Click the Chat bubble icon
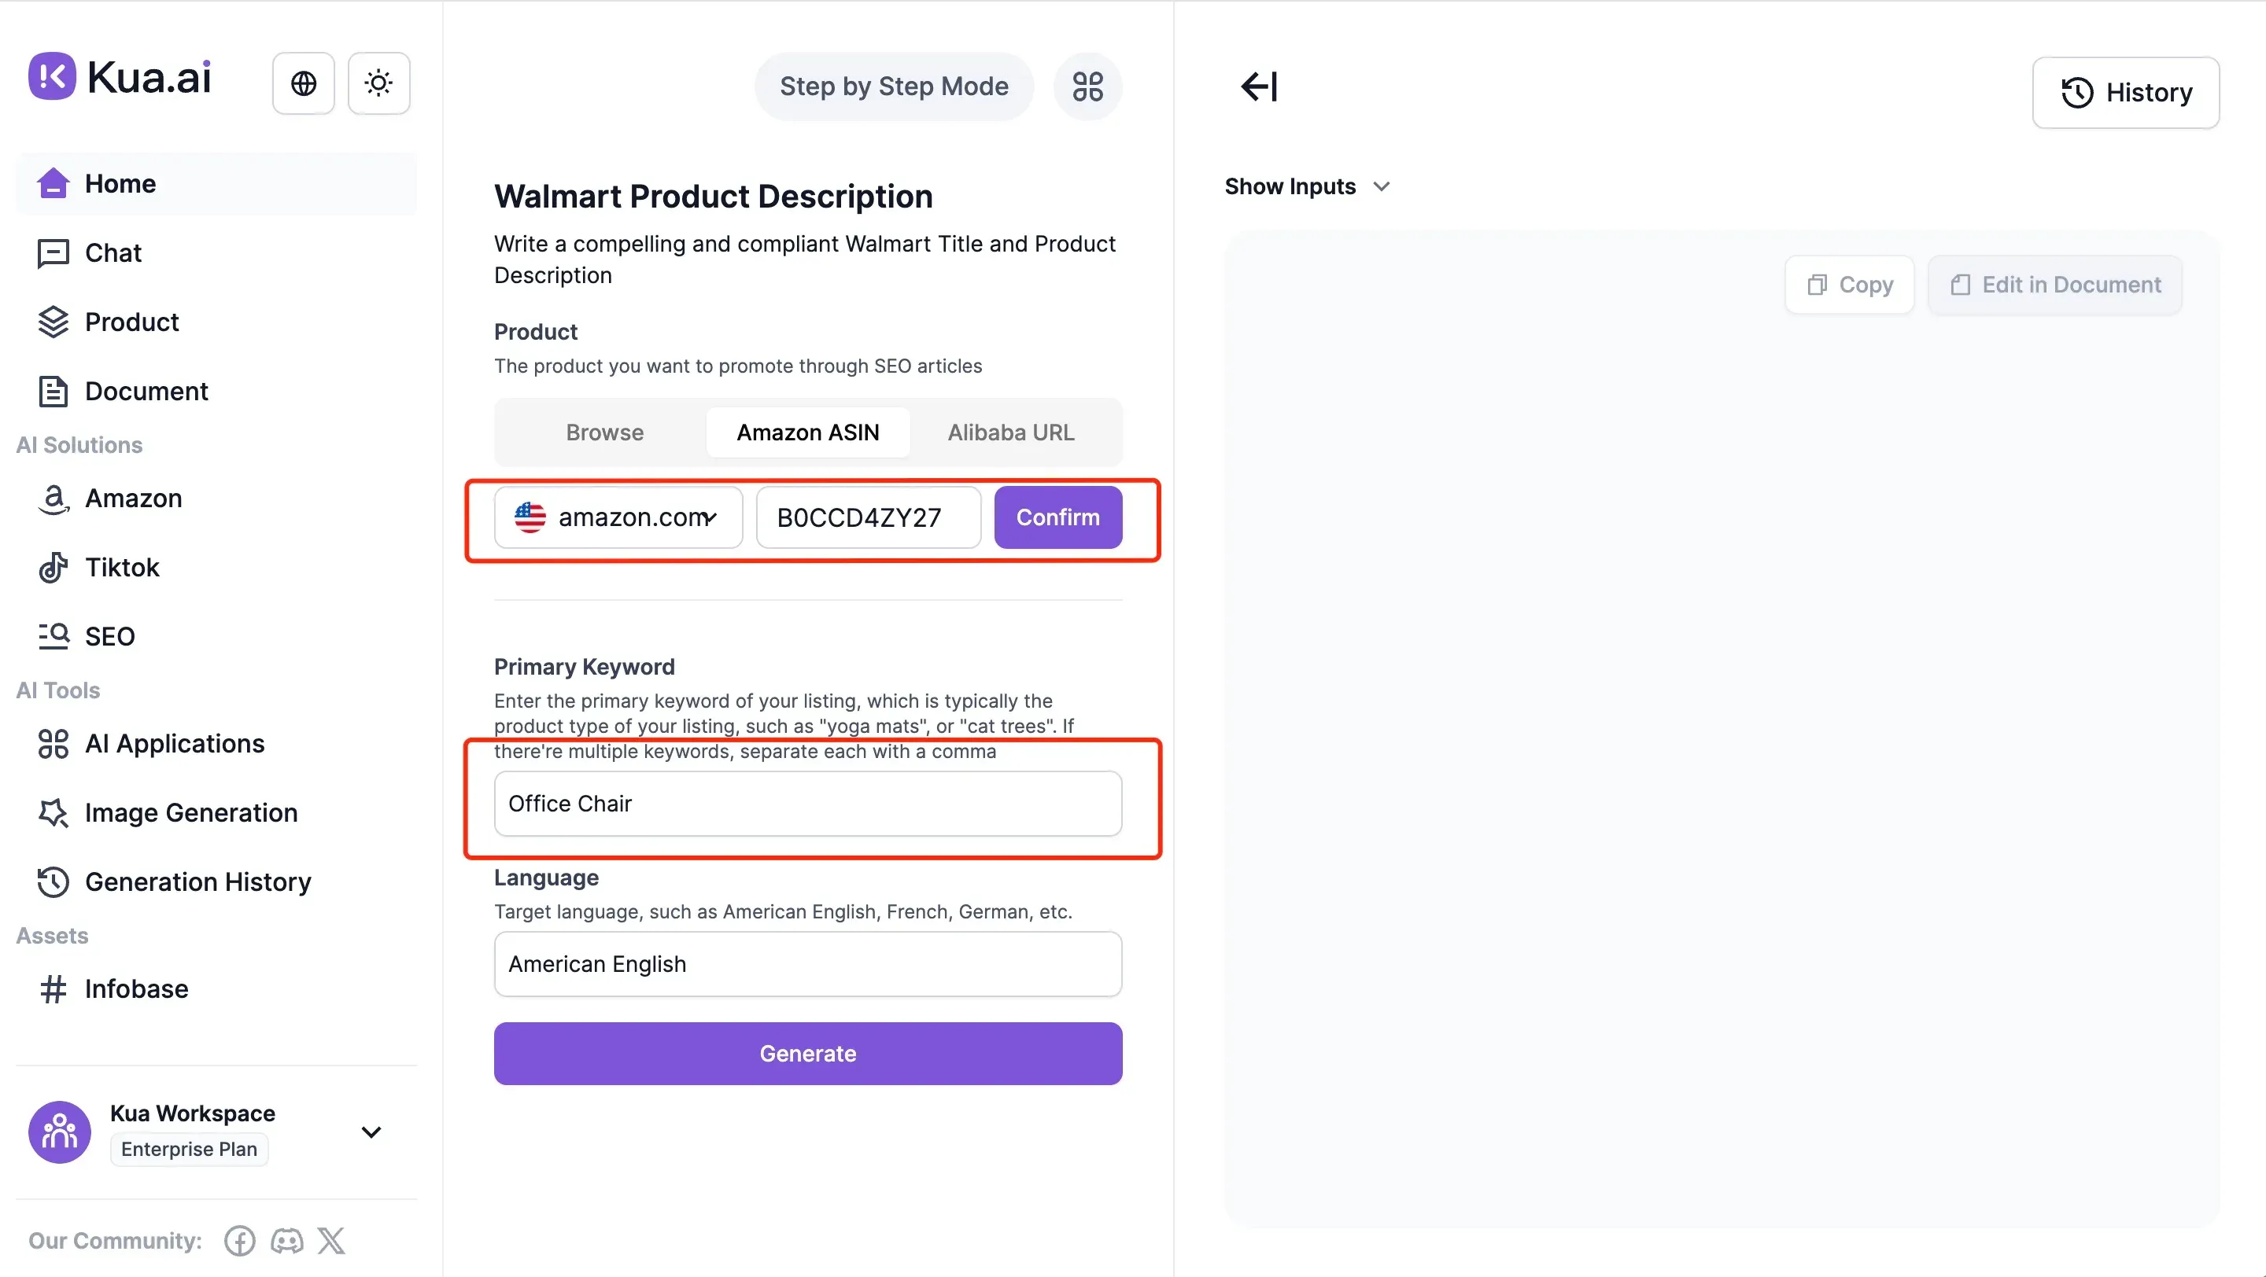This screenshot has height=1277, width=2266. 53,253
